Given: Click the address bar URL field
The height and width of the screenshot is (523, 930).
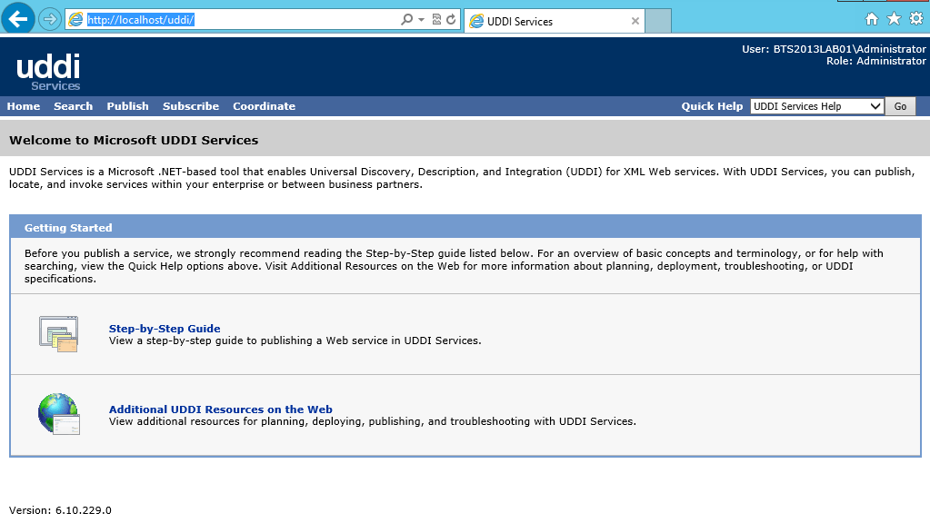Looking at the screenshot, I should (236, 19).
